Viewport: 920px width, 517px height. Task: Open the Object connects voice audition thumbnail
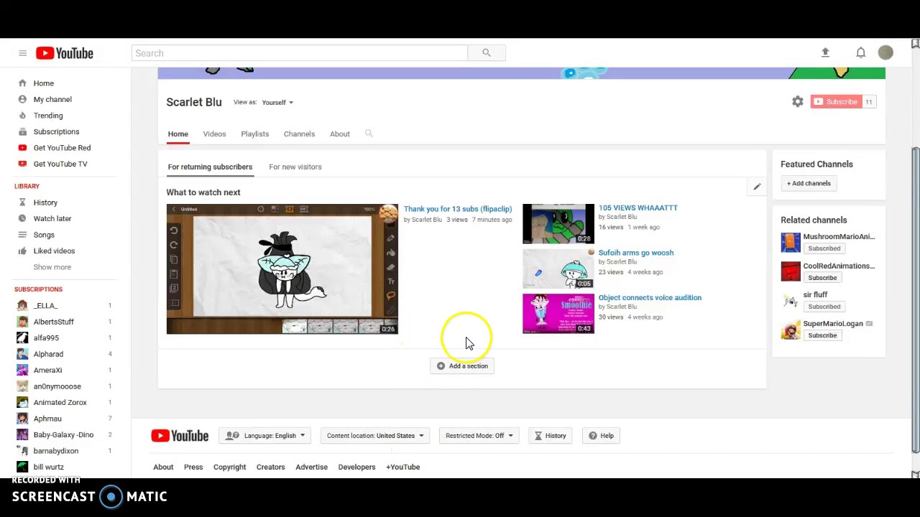click(558, 314)
